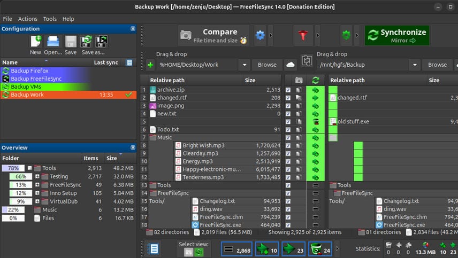The width and height of the screenshot is (458, 258).
Task: Uncheck the changed.rtf row checkbox
Action: (x=288, y=98)
